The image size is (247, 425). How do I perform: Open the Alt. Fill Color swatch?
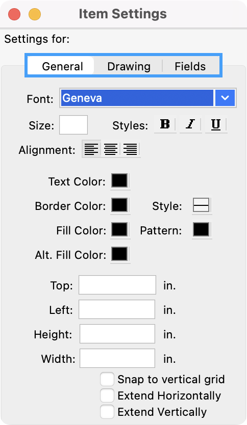[x=120, y=254]
